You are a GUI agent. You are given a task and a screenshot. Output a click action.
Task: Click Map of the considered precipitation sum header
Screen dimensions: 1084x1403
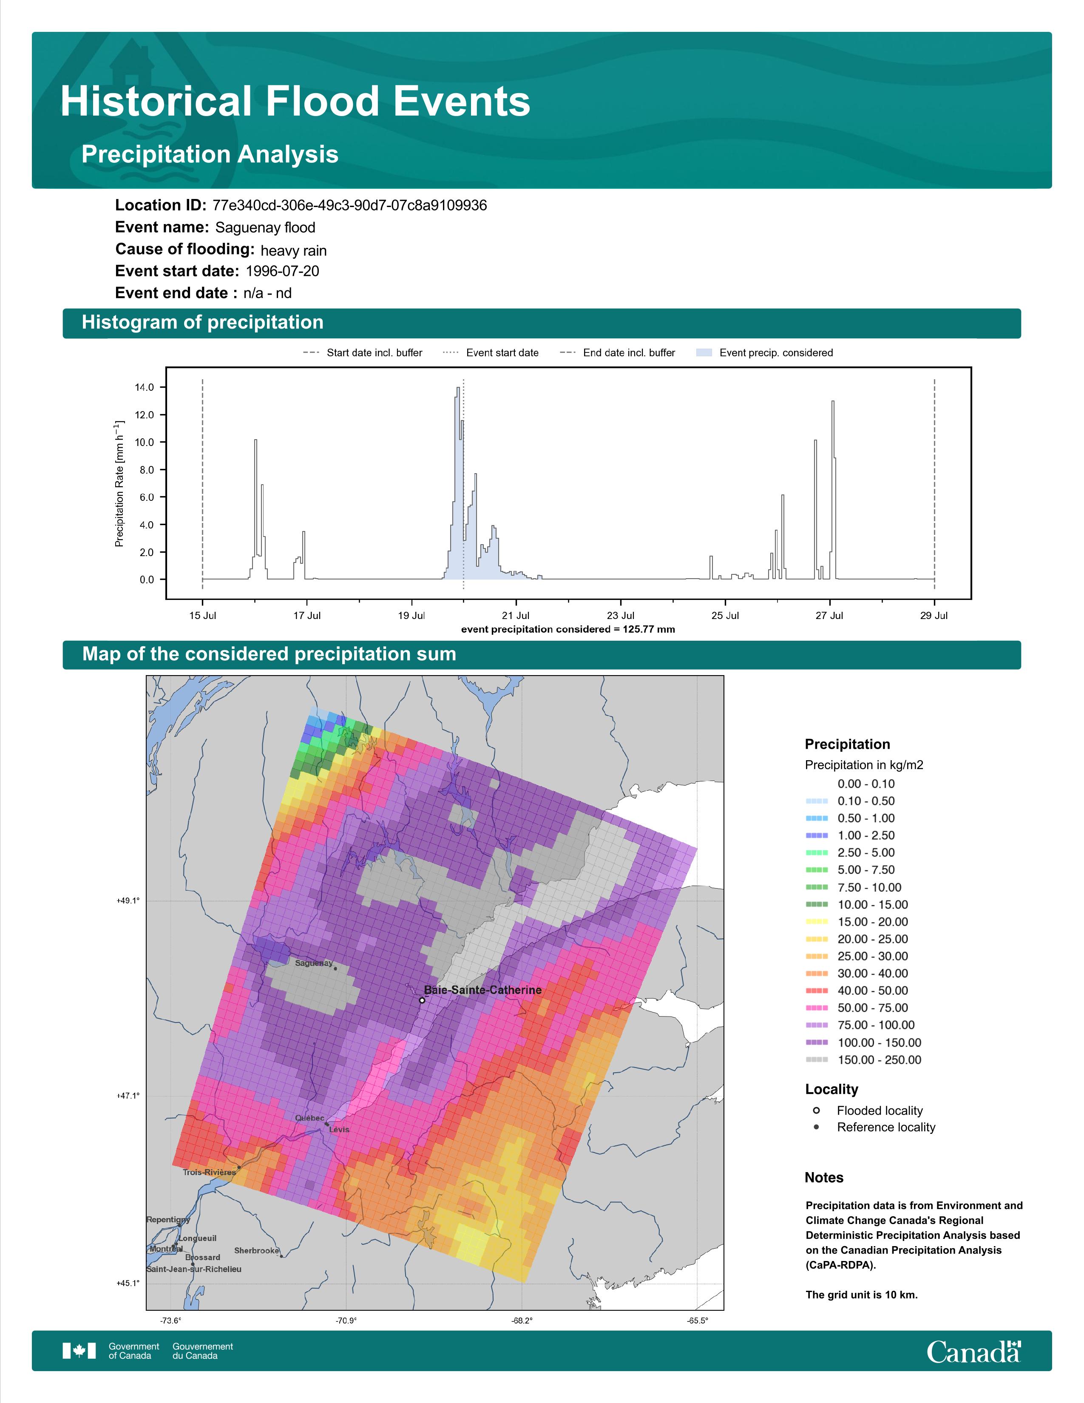tap(269, 654)
